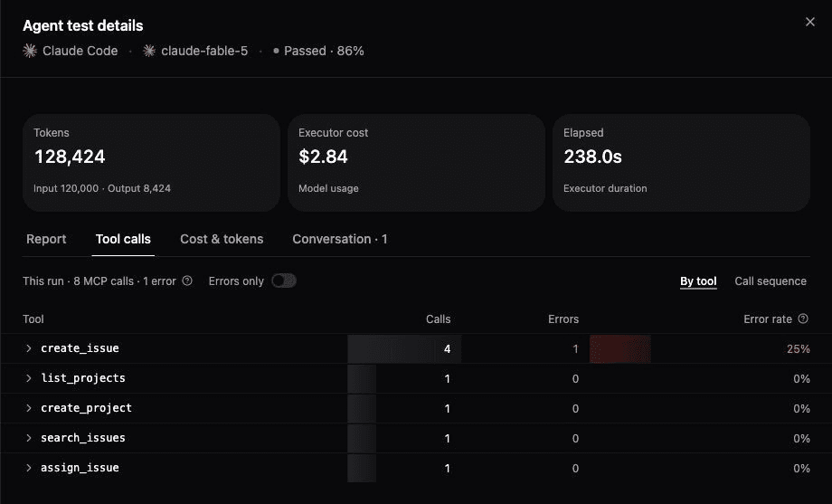This screenshot has width=832, height=504.
Task: Select the Tool calls tab
Action: [x=123, y=239]
